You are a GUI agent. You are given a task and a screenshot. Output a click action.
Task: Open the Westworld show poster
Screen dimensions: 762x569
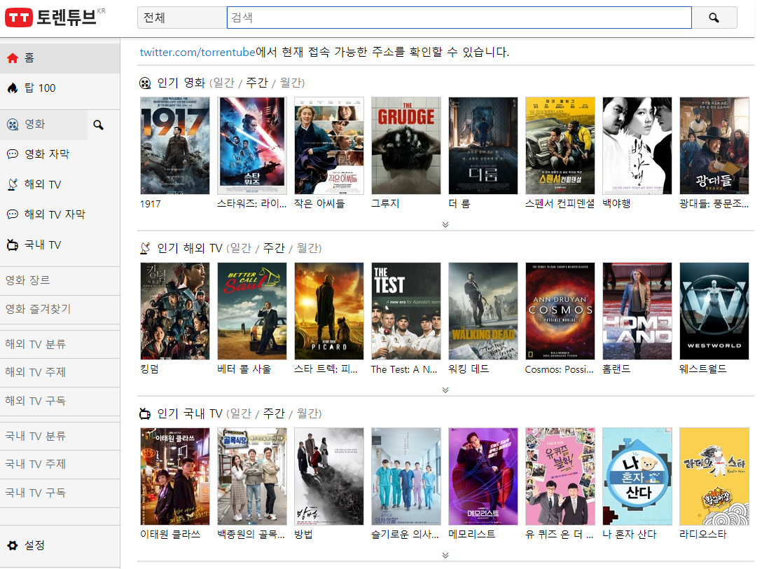tap(714, 310)
